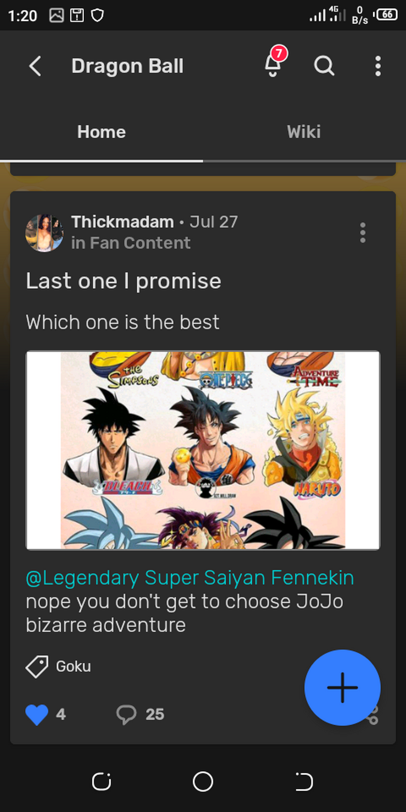This screenshot has width=406, height=812.
Task: Open the post title Last one I promise
Action: [124, 281]
